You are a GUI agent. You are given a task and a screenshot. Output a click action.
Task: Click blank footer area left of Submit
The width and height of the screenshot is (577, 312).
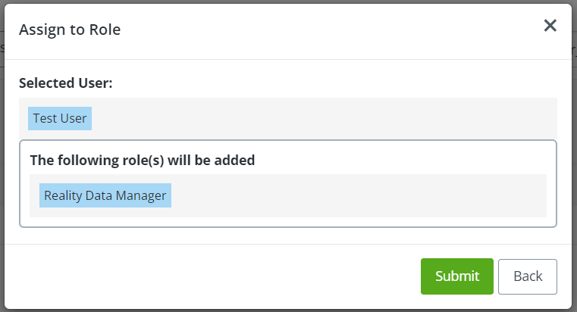[212, 276]
